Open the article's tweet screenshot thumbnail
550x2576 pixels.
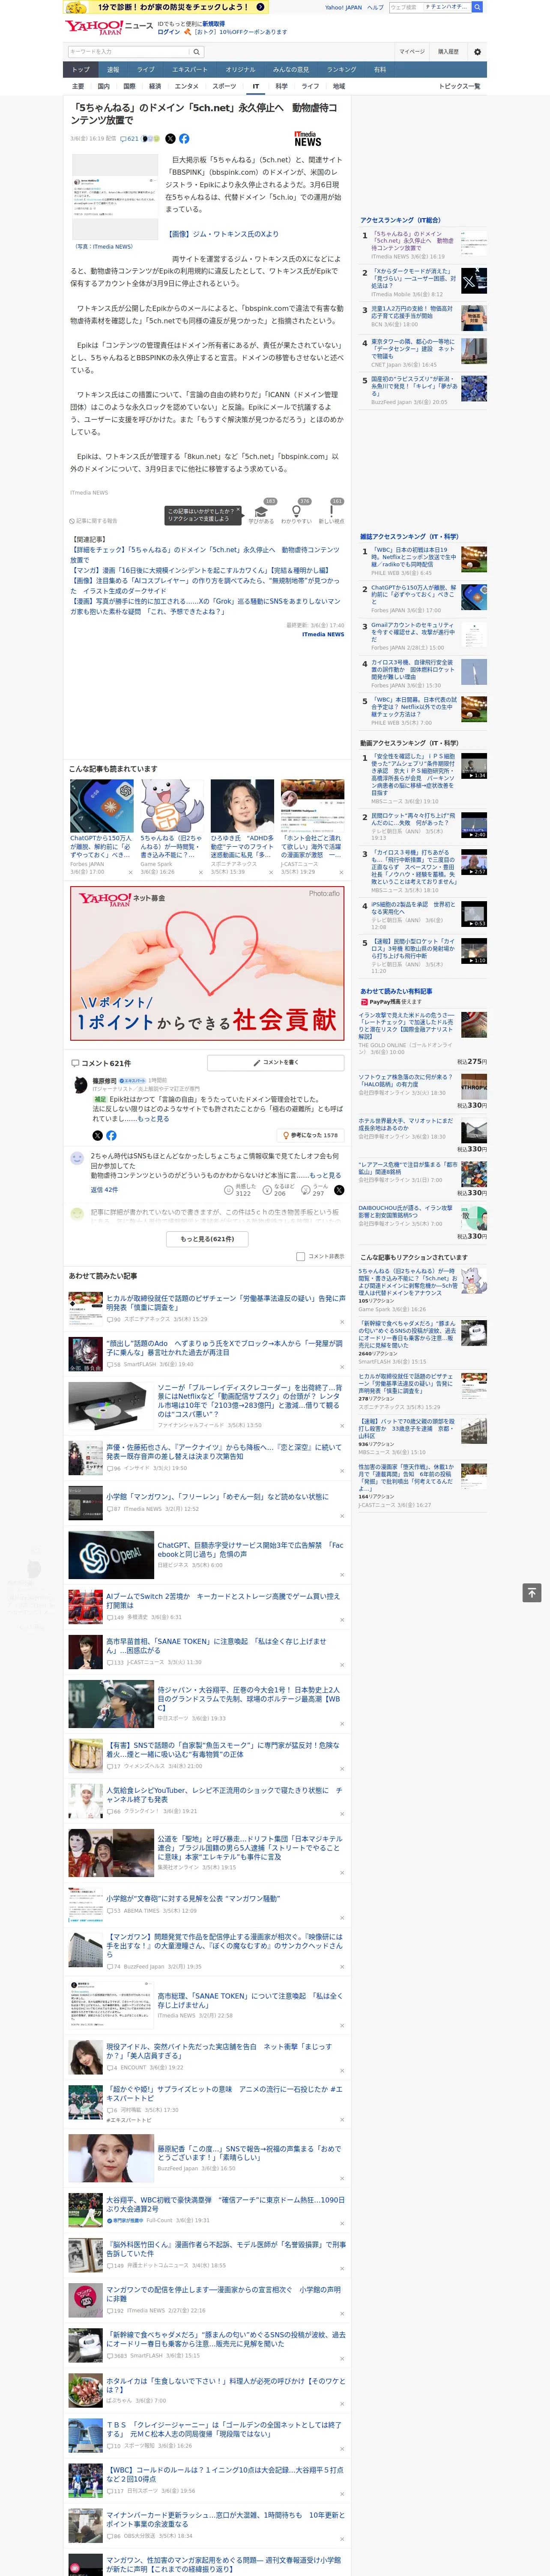(x=115, y=198)
